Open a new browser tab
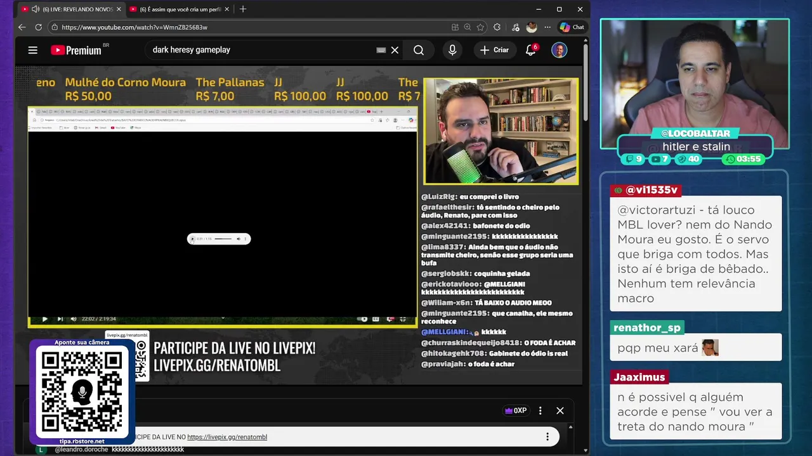Viewport: 812px width, 456px height. point(243,9)
